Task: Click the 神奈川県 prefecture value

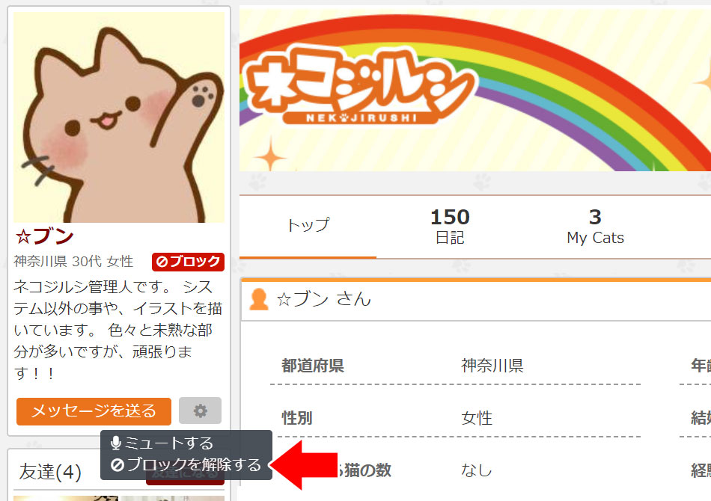Action: (x=492, y=366)
